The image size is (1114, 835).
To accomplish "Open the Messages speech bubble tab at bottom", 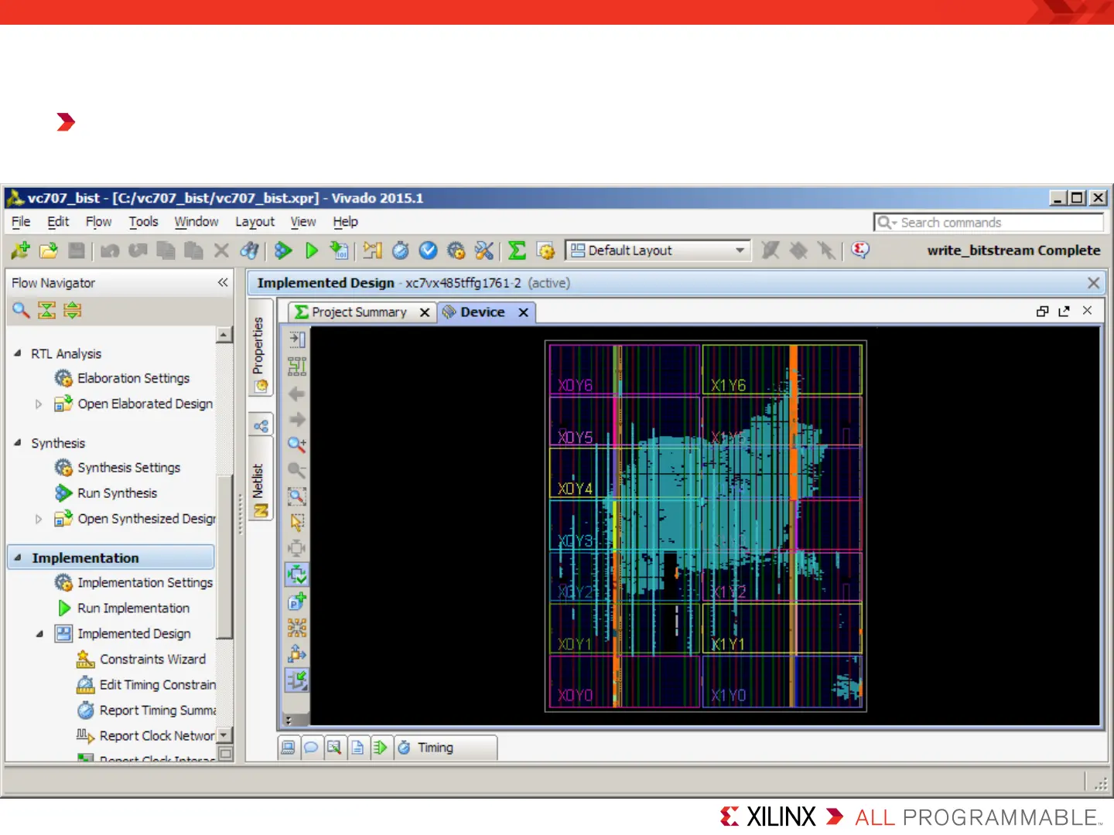I will point(311,748).
